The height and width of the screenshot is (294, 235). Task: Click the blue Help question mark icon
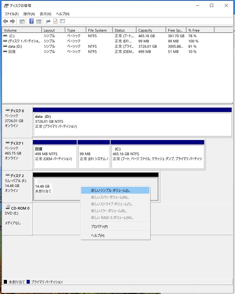point(32,21)
